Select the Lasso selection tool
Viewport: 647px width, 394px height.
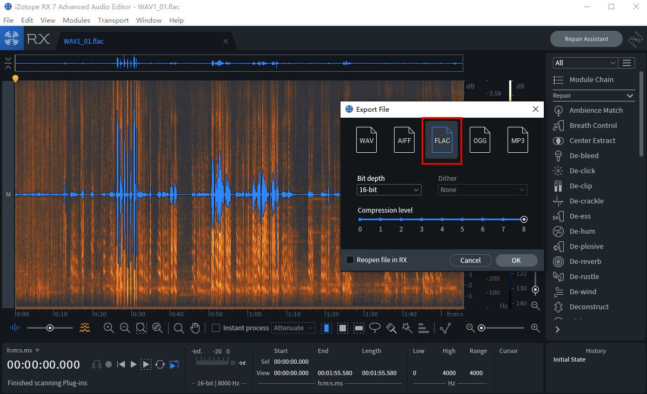point(375,328)
